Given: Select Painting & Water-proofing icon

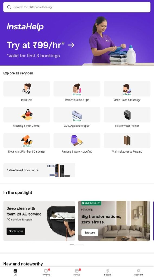Looking at the screenshot, I should 77,140.
